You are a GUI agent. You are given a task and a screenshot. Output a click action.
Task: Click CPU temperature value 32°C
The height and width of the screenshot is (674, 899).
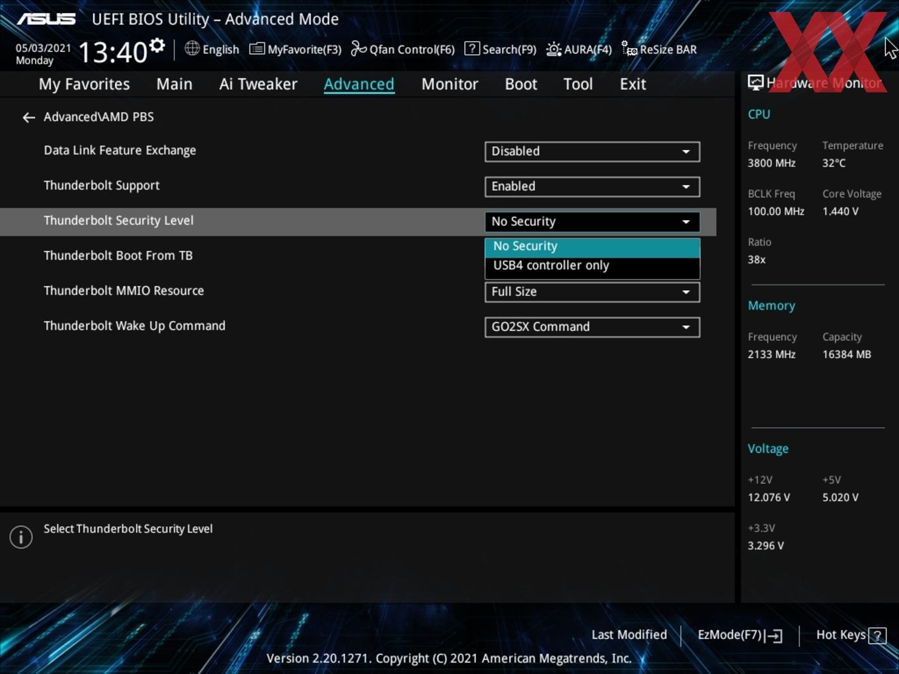point(834,163)
